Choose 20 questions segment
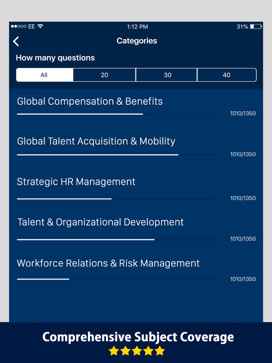The image size is (272, 363). [x=104, y=75]
